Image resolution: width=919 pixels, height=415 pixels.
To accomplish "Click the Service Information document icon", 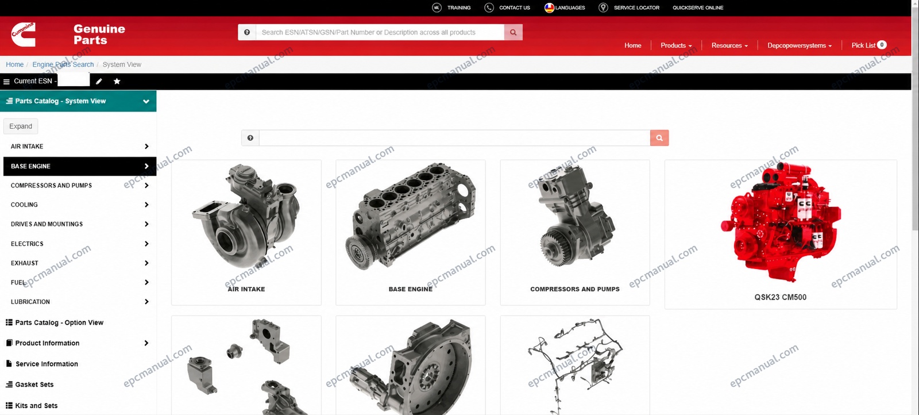I will click(x=9, y=364).
